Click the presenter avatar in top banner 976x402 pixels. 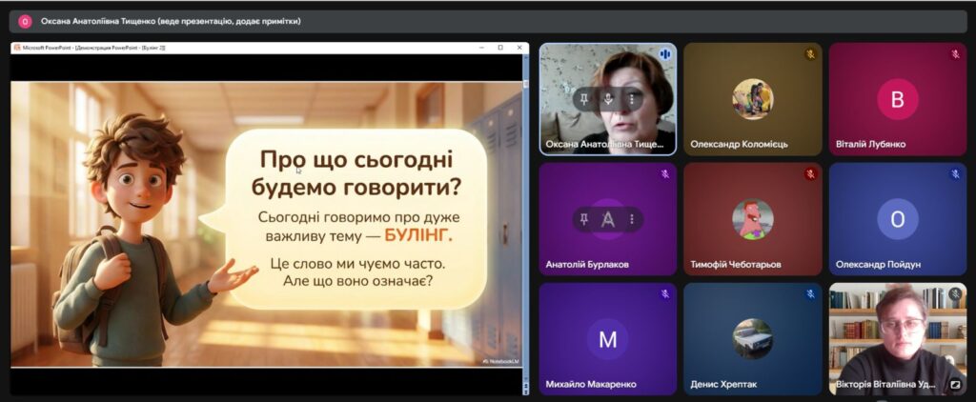coord(25,21)
